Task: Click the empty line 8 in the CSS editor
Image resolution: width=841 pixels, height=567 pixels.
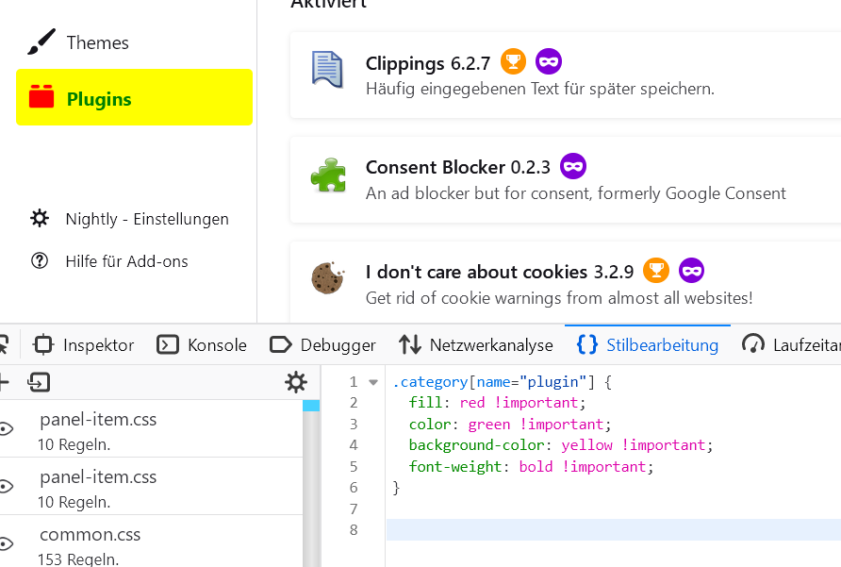Action: [613, 529]
